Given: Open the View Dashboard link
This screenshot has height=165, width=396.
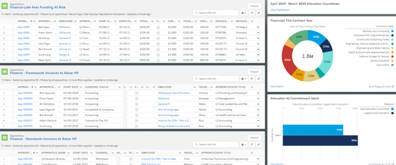Looking at the screenshot, I should coord(280,10).
